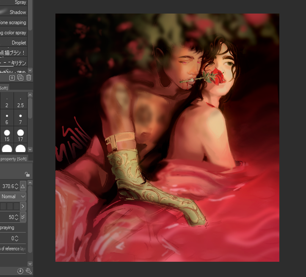
Task: Click the reference layer setting label
Action: pos(13,249)
